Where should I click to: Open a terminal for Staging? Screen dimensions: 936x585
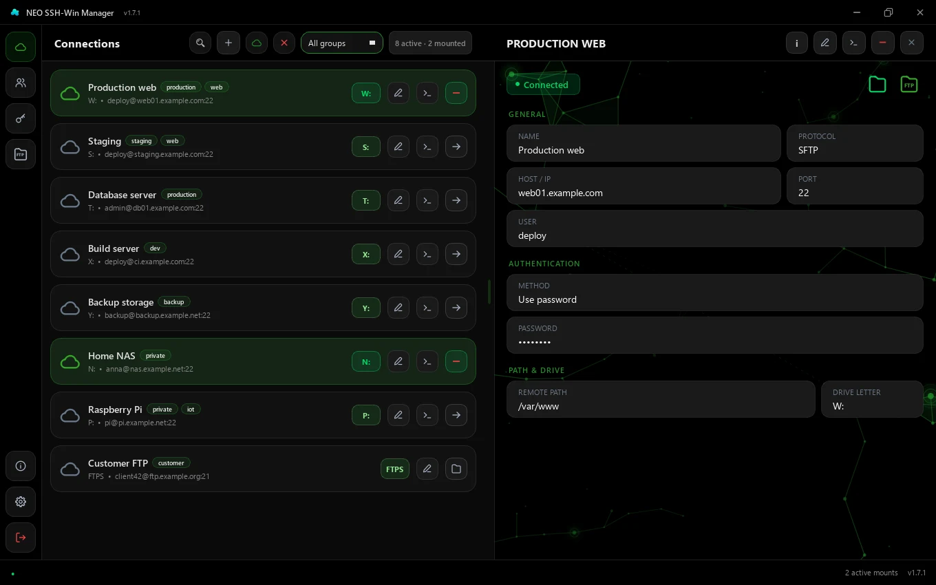[x=427, y=147]
